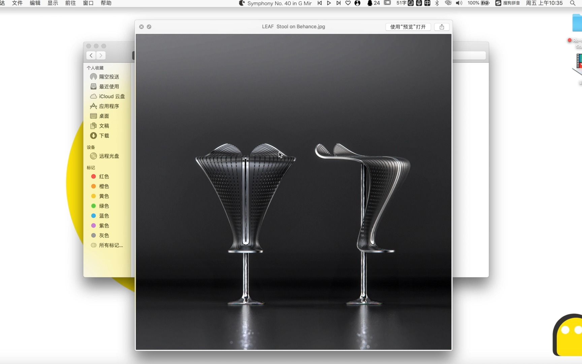Open Sogou Pinyin 搜狗拼音 input menu
The width and height of the screenshot is (582, 364).
point(508,3)
